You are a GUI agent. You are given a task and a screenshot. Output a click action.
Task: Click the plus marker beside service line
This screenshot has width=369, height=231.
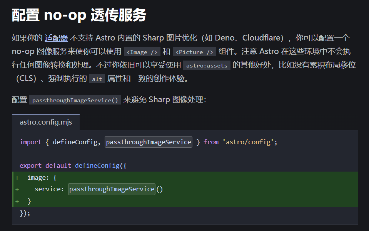[17, 189]
